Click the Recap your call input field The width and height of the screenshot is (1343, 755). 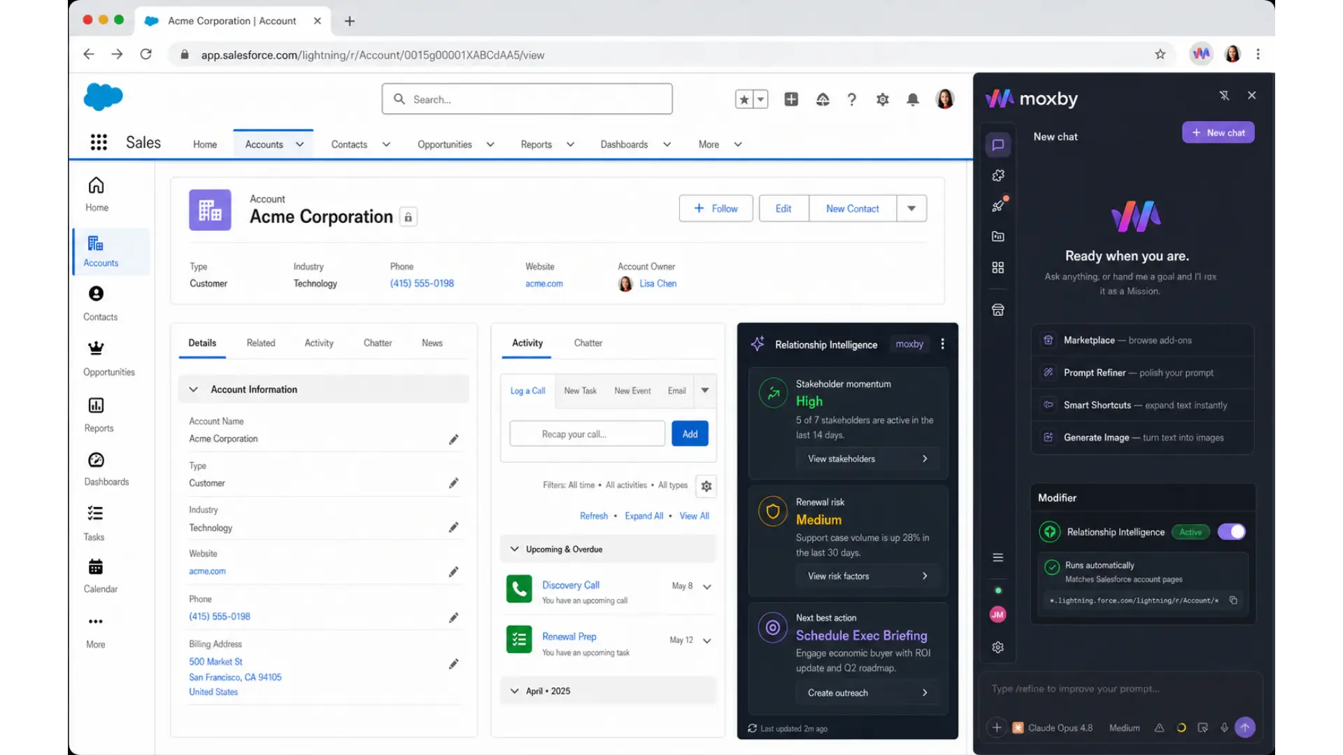pyautogui.click(x=588, y=434)
